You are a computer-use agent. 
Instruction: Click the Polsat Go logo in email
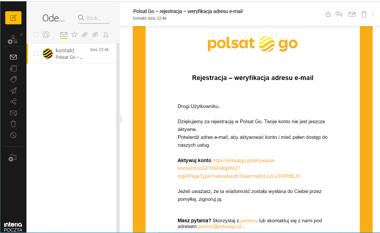click(252, 44)
